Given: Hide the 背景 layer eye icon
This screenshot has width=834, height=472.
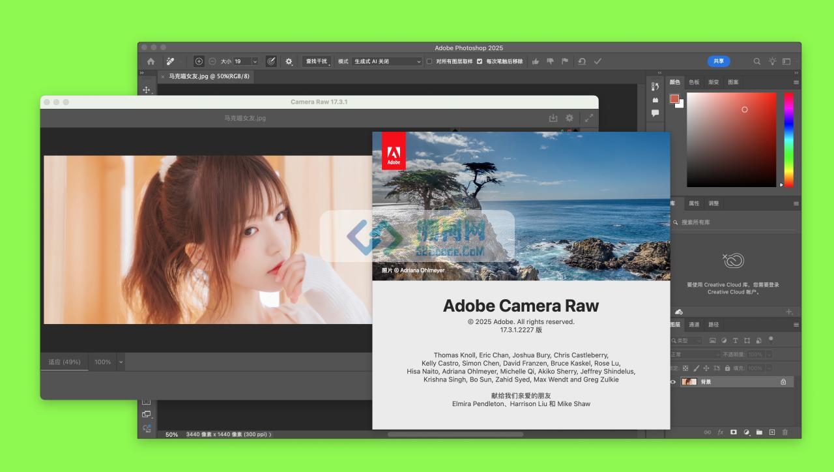Looking at the screenshot, I should click(x=673, y=382).
